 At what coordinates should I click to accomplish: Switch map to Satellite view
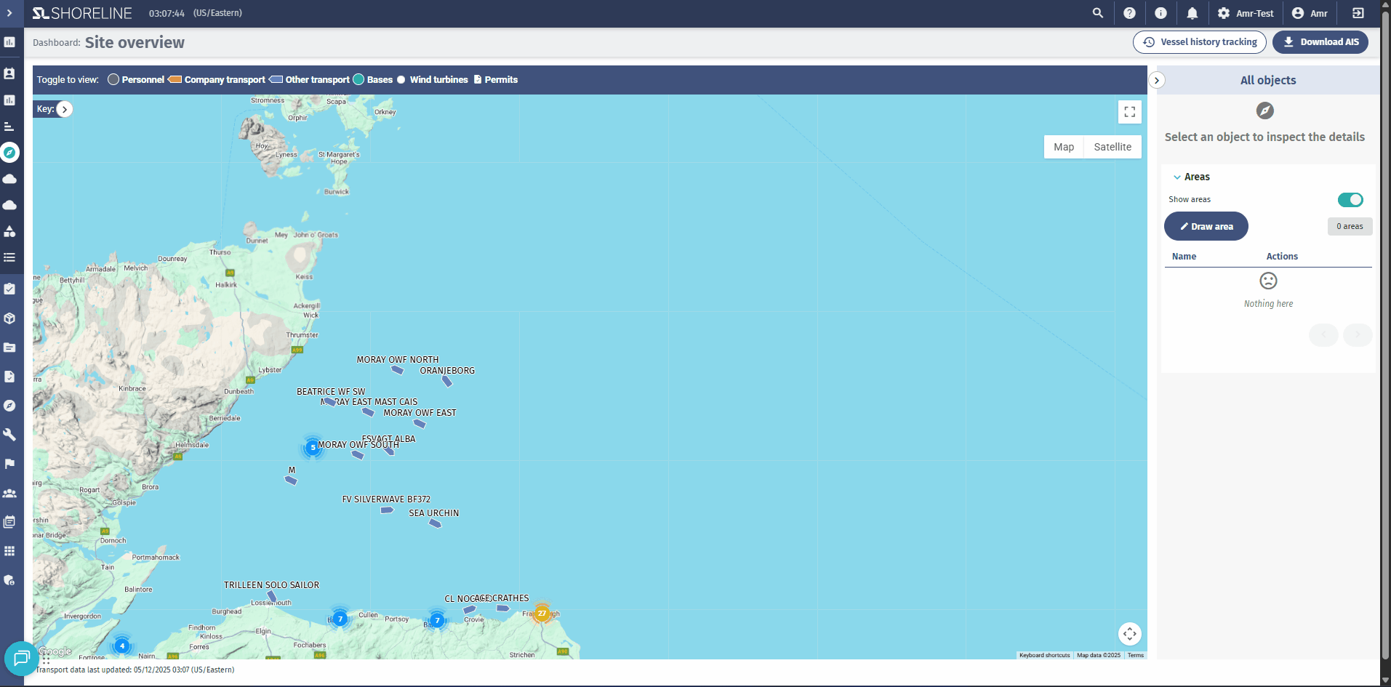point(1112,147)
